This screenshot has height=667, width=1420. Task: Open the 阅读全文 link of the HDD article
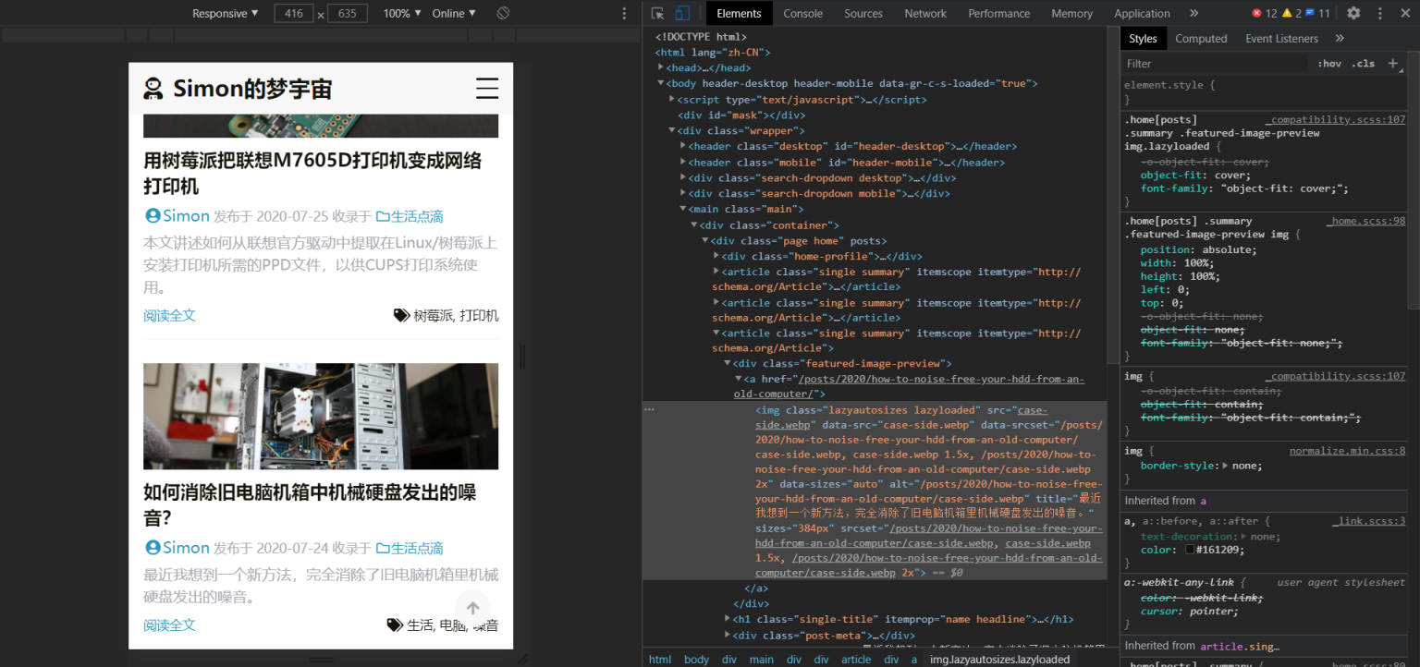point(169,625)
